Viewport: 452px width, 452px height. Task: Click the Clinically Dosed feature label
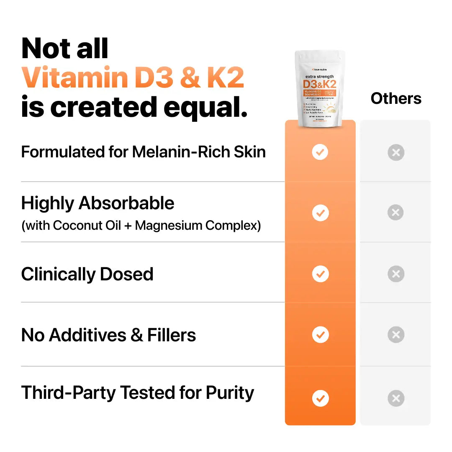click(87, 274)
